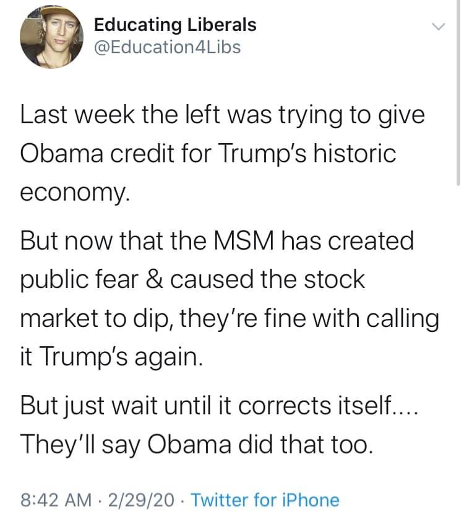Screen dimensions: 464x511
Task: Click the line "But now that the MSM has created"
Action: [217, 241]
